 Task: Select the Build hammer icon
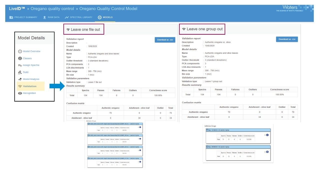(20, 72)
